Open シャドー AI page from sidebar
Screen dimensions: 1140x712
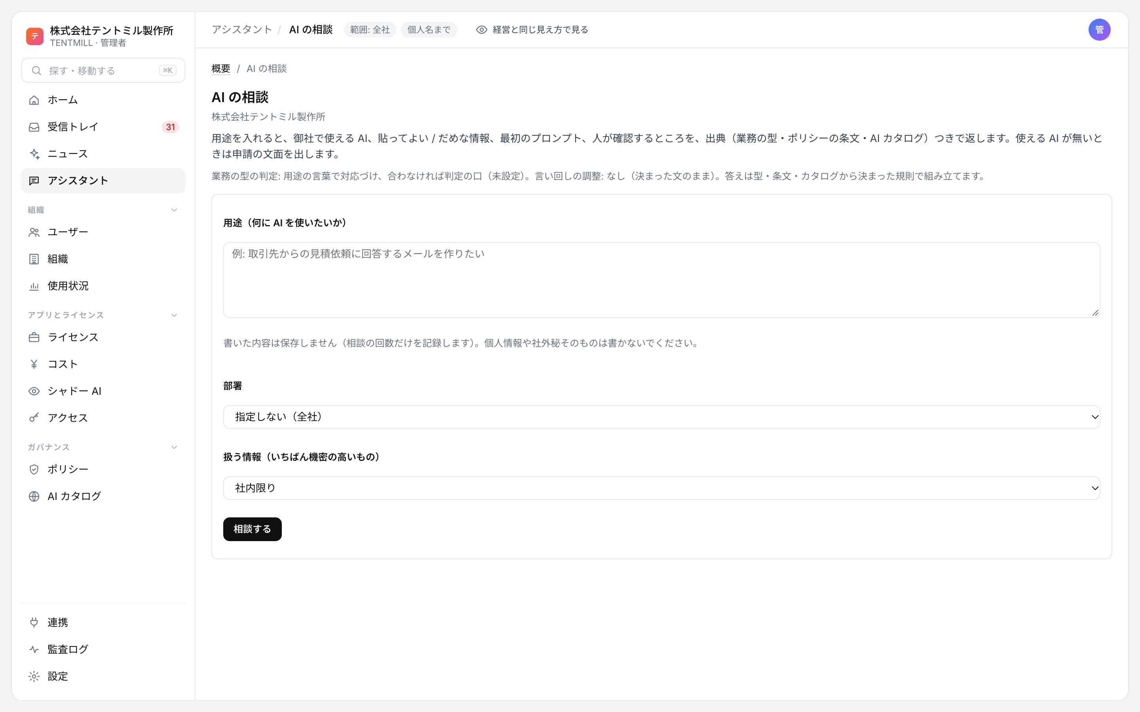coord(103,391)
